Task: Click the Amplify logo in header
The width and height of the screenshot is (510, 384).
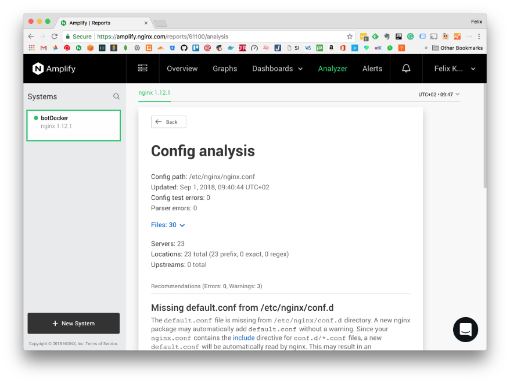Action: (54, 69)
